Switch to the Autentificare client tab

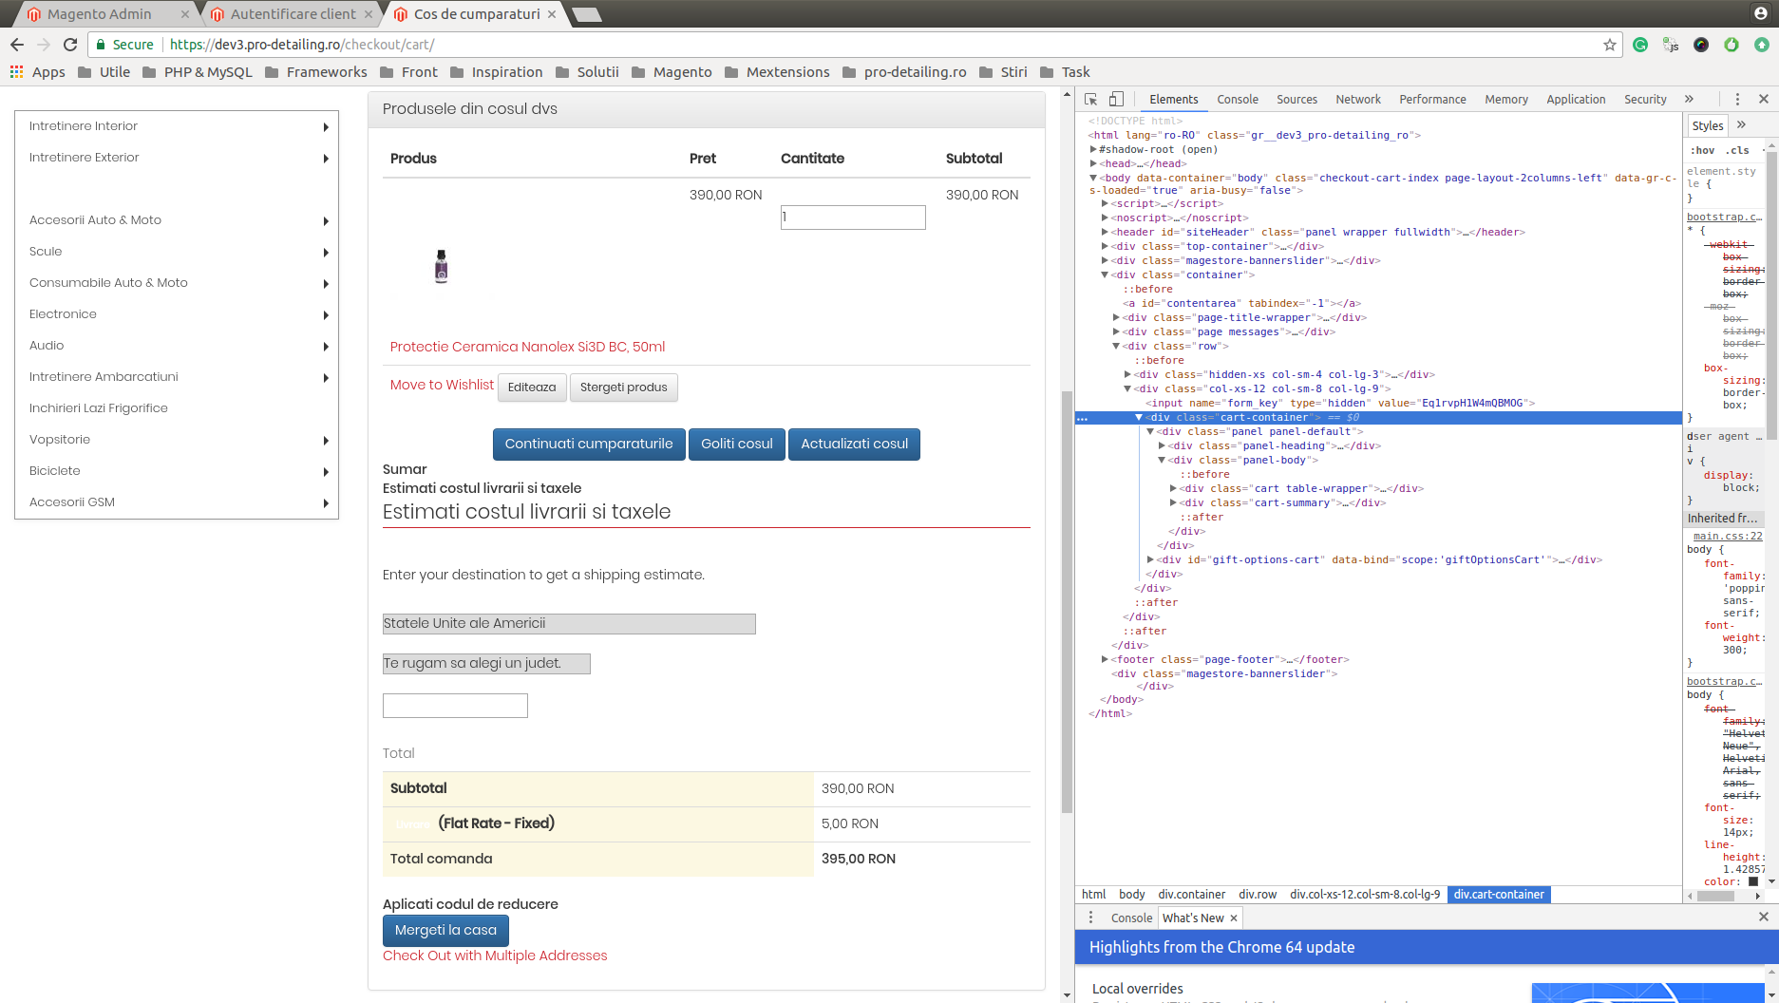[x=293, y=14]
